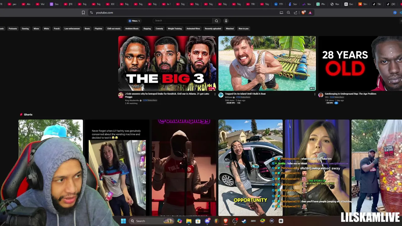Open 'Gatekeeping In Underground Rap' title
The height and width of the screenshot is (226, 402).
(350, 94)
